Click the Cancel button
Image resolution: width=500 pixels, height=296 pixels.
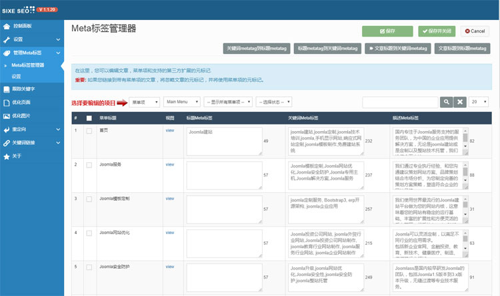[473, 31]
